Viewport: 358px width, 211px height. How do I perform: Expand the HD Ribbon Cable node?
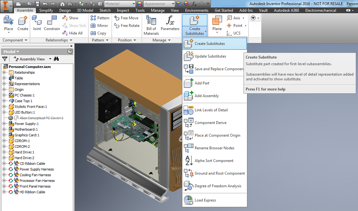point(4,192)
